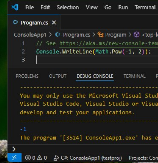158x163 pixels.
Task: Open the Selection menu
Action: click(x=68, y=7)
